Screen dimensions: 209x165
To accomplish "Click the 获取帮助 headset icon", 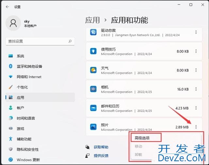I will tap(87, 147).
